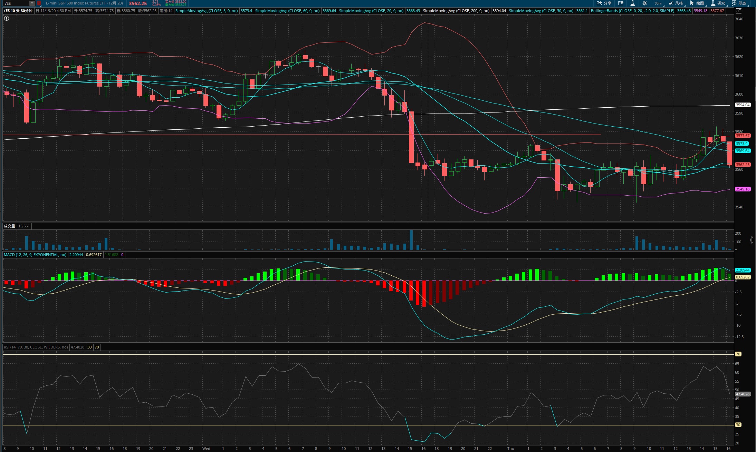Select the BollingerBands study label
Screen dimensions: 756x452
632,11
